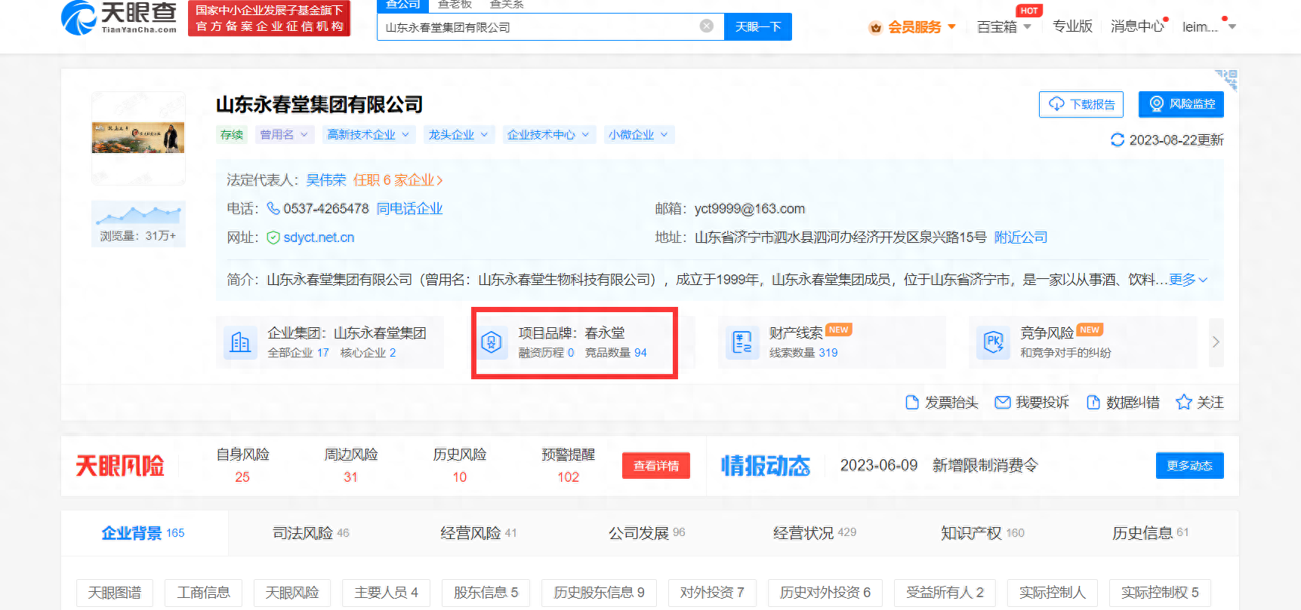Click the 风险监控 button
The width and height of the screenshot is (1301, 610).
pyautogui.click(x=1181, y=104)
